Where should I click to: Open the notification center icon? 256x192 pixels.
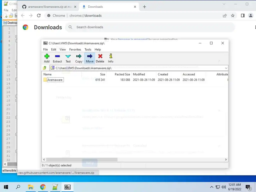point(248,187)
